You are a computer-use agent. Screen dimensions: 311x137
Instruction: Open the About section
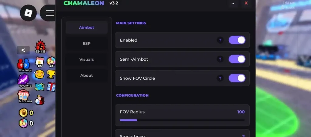tap(87, 75)
